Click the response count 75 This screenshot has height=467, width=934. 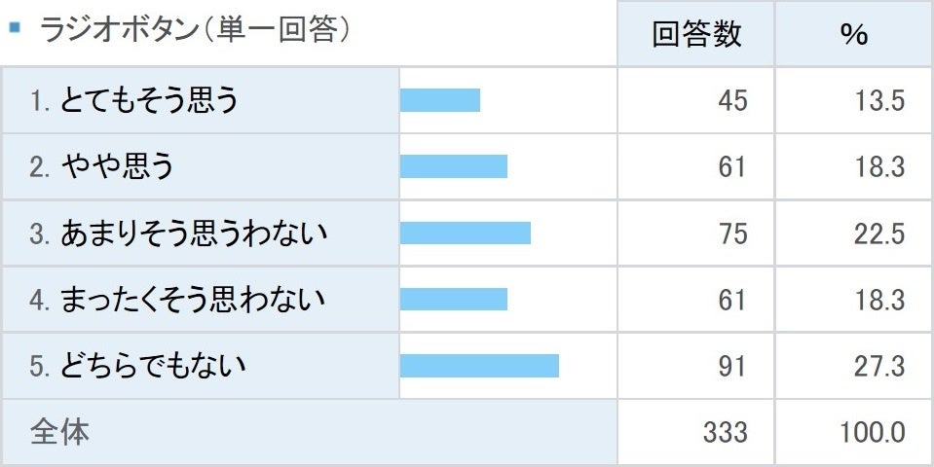click(731, 233)
